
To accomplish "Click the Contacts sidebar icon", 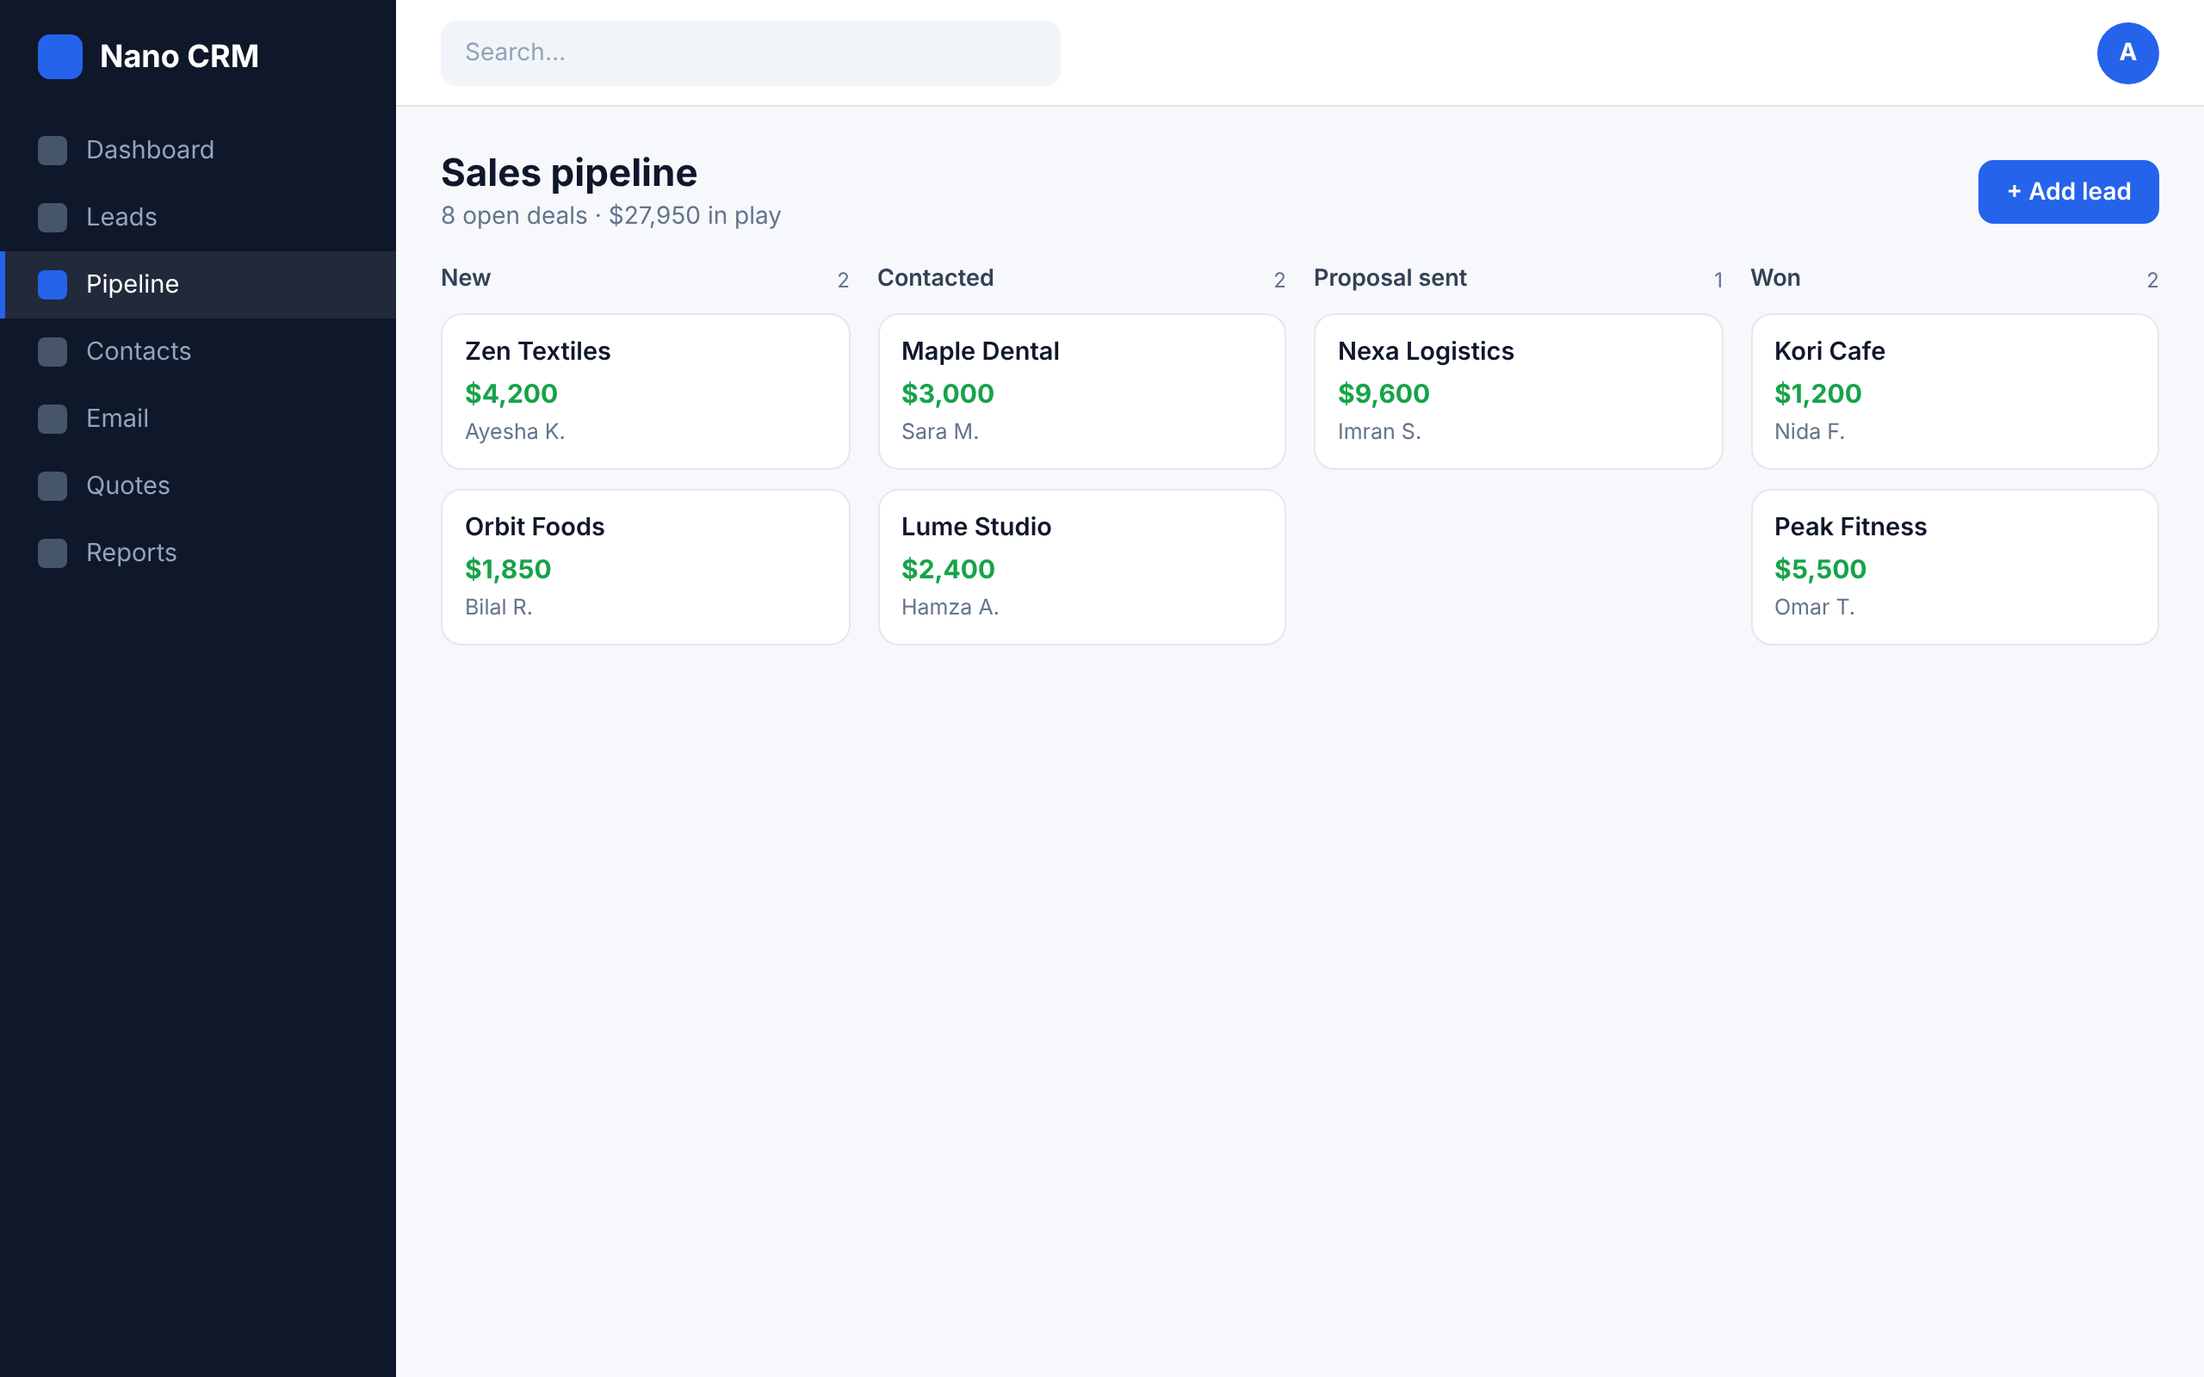I will click(x=53, y=351).
